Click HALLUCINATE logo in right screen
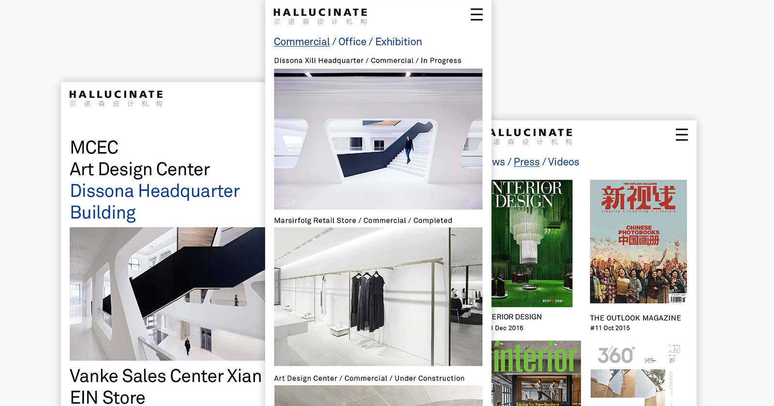The width and height of the screenshot is (774, 406). tap(532, 137)
